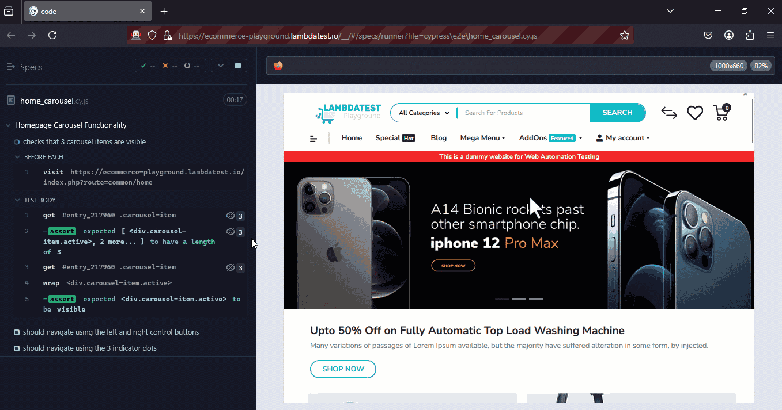The image size is (782, 410).
Task: Expand the My account dropdown
Action: [x=623, y=137]
